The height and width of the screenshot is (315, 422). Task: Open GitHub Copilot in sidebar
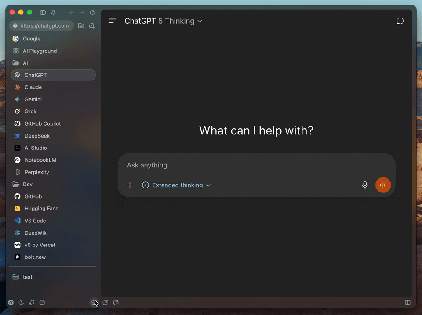coord(53,123)
